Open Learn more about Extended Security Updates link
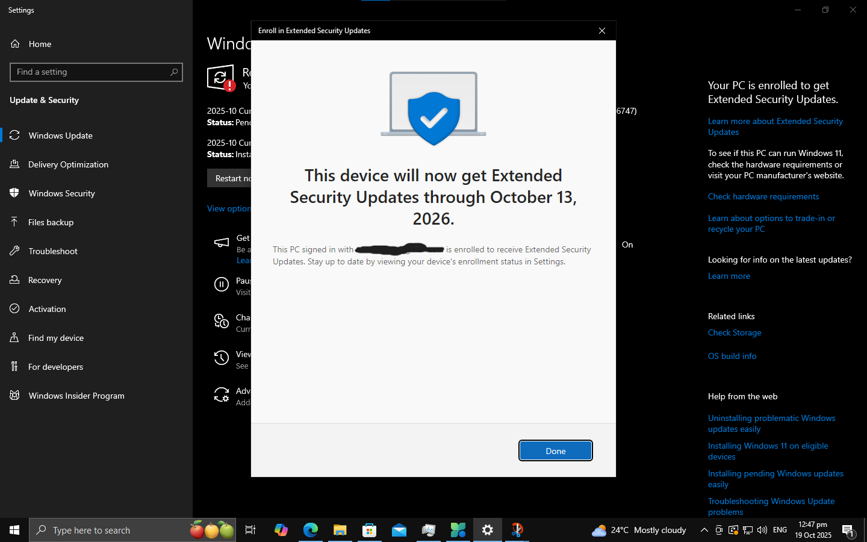Viewport: 867px width, 542px height. (775, 126)
